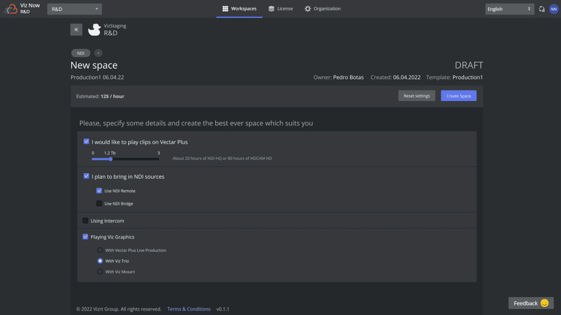561x315 pixels.
Task: Switch to the License tab
Action: point(280,9)
